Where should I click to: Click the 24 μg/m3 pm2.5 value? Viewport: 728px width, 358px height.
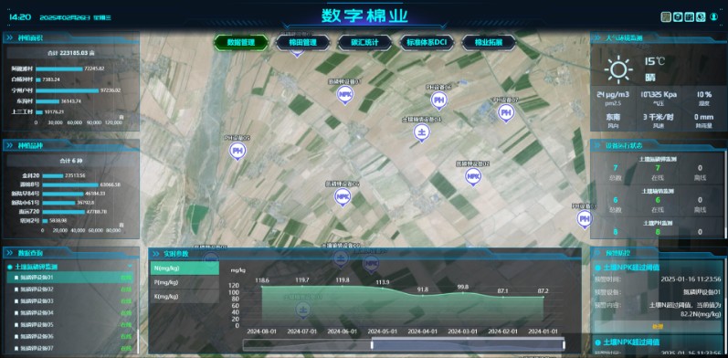(613, 95)
